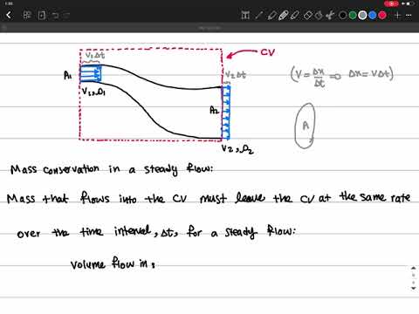Tap the handwritten 'Volume flow in' line
The width and height of the screenshot is (419, 314).
(113, 263)
